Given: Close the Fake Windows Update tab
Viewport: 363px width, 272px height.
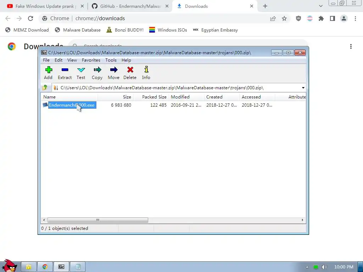Looking at the screenshot, I should [x=82, y=6].
